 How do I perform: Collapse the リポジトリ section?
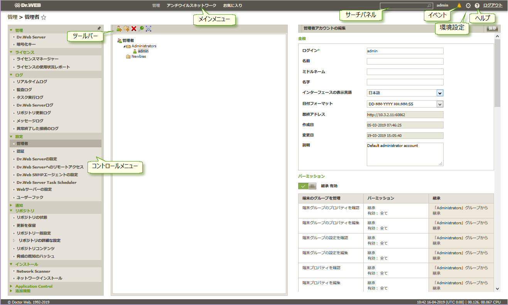pos(11,210)
